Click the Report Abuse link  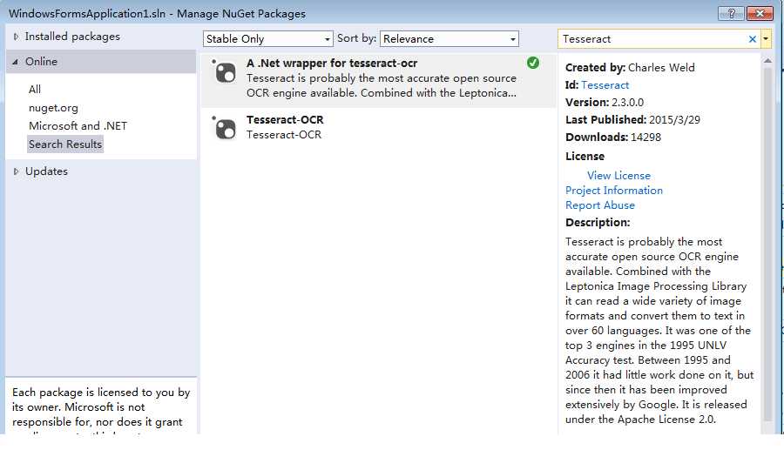click(x=600, y=205)
